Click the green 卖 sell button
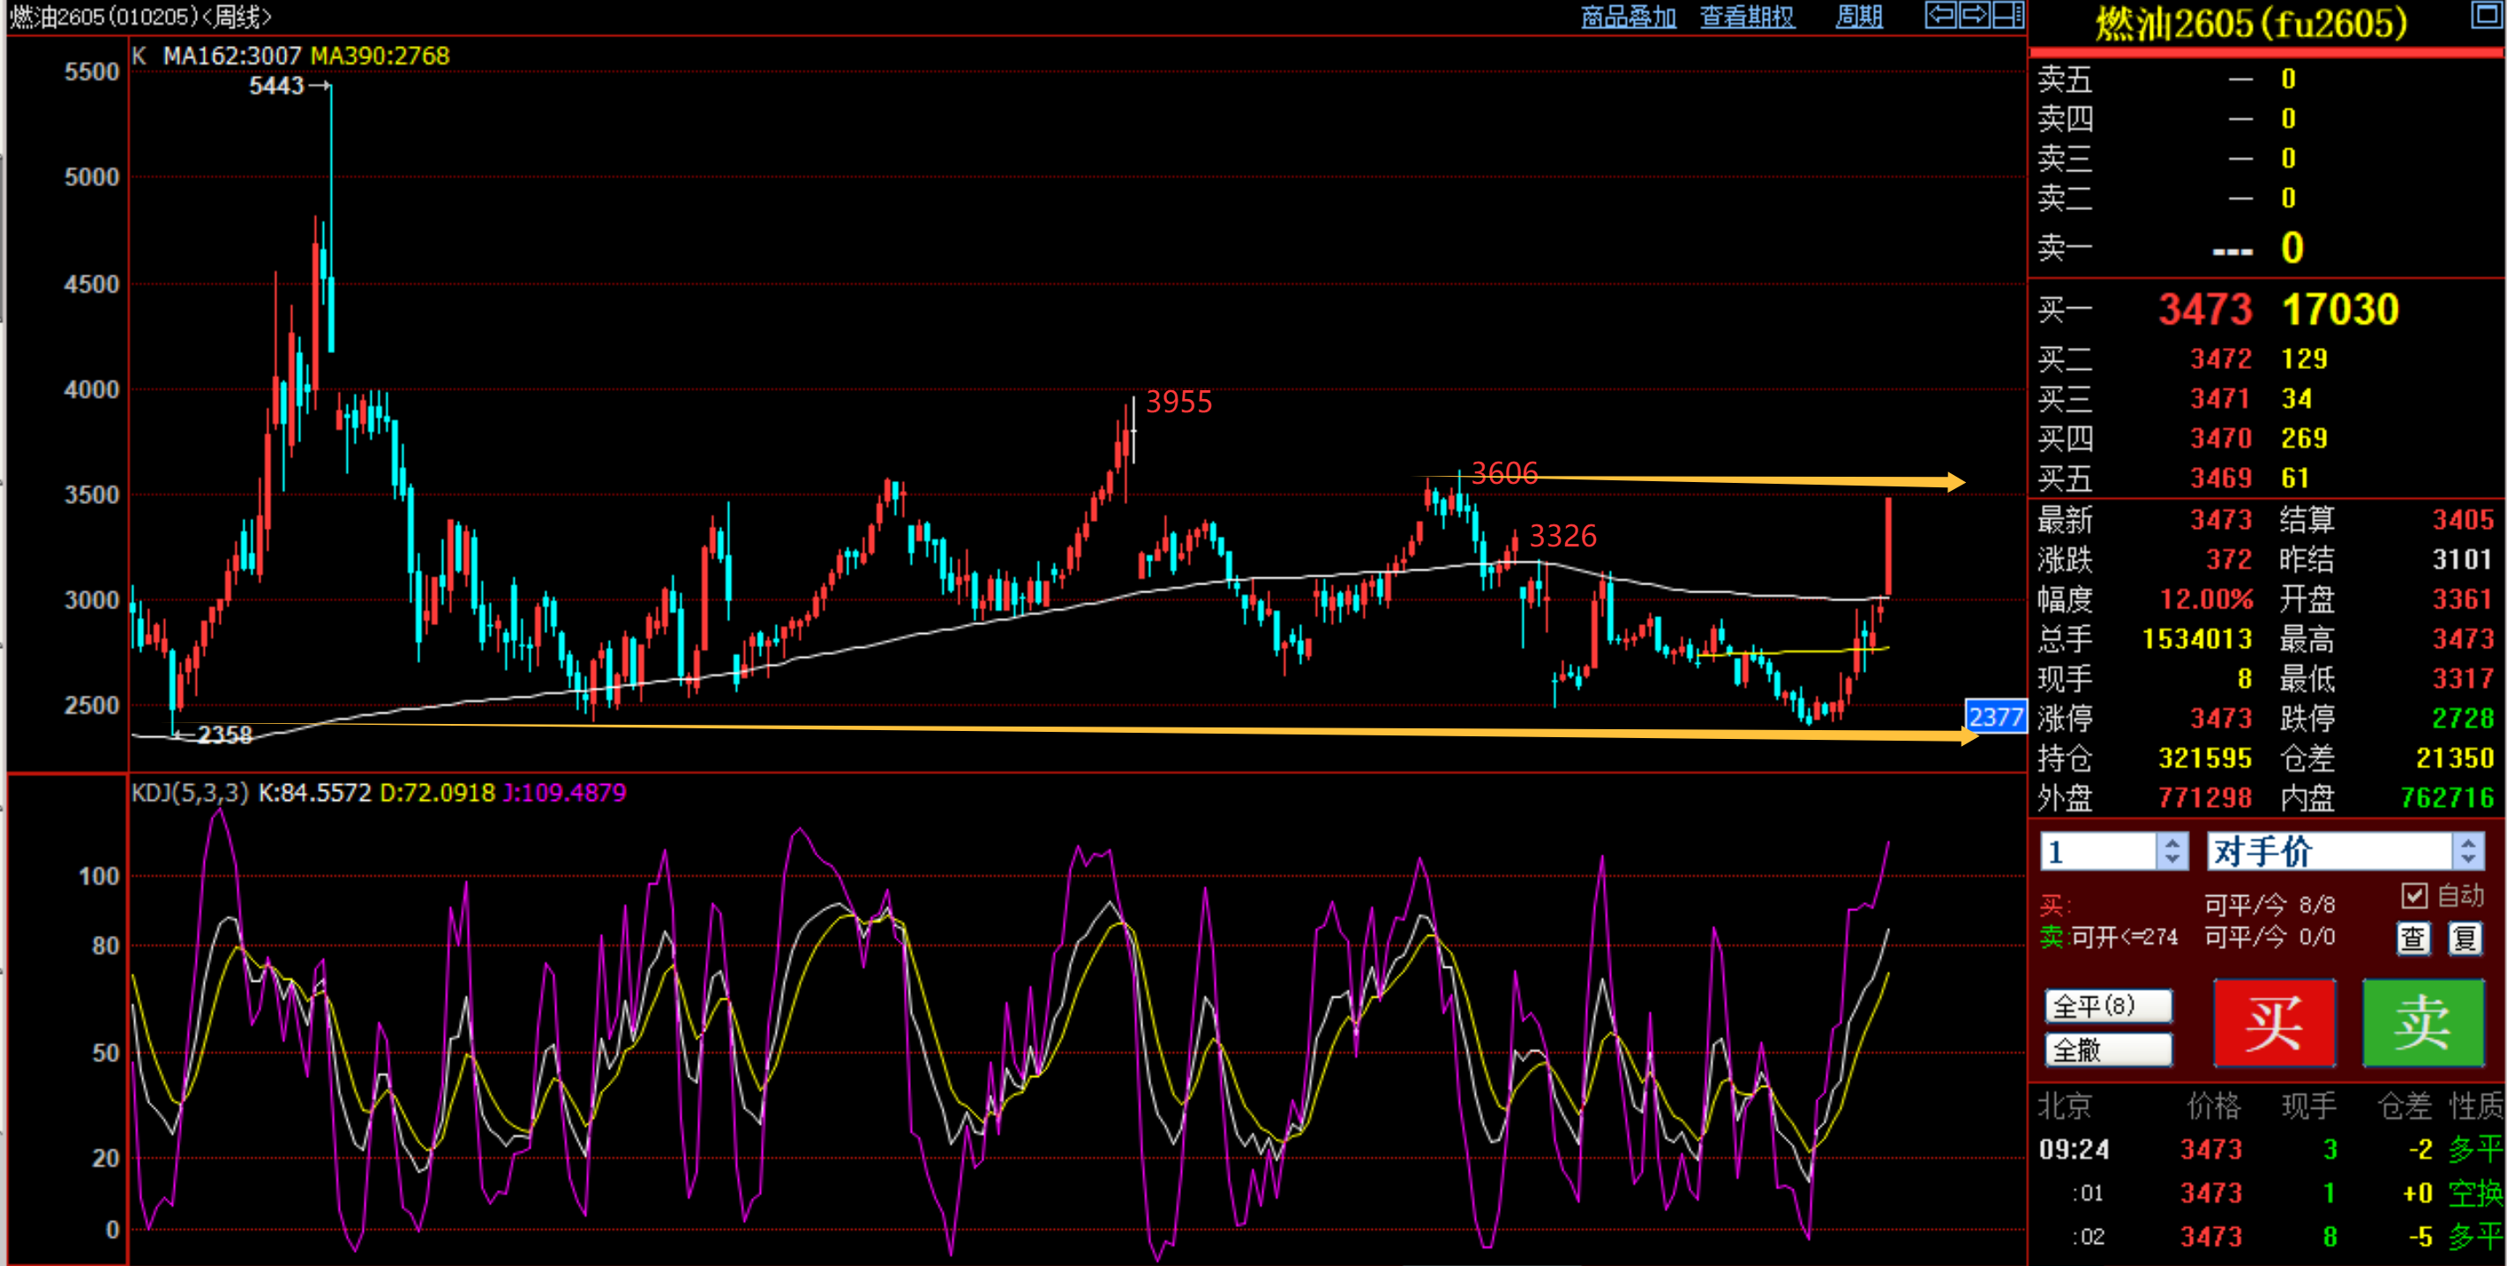Image resolution: width=2507 pixels, height=1266 pixels. [x=2422, y=1022]
